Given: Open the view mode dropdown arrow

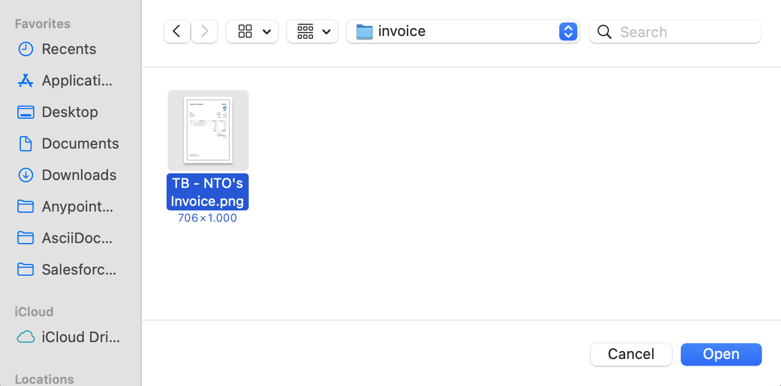Looking at the screenshot, I should click(x=267, y=32).
